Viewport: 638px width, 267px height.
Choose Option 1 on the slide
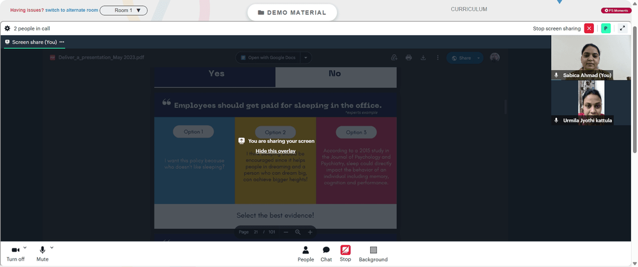click(x=193, y=132)
